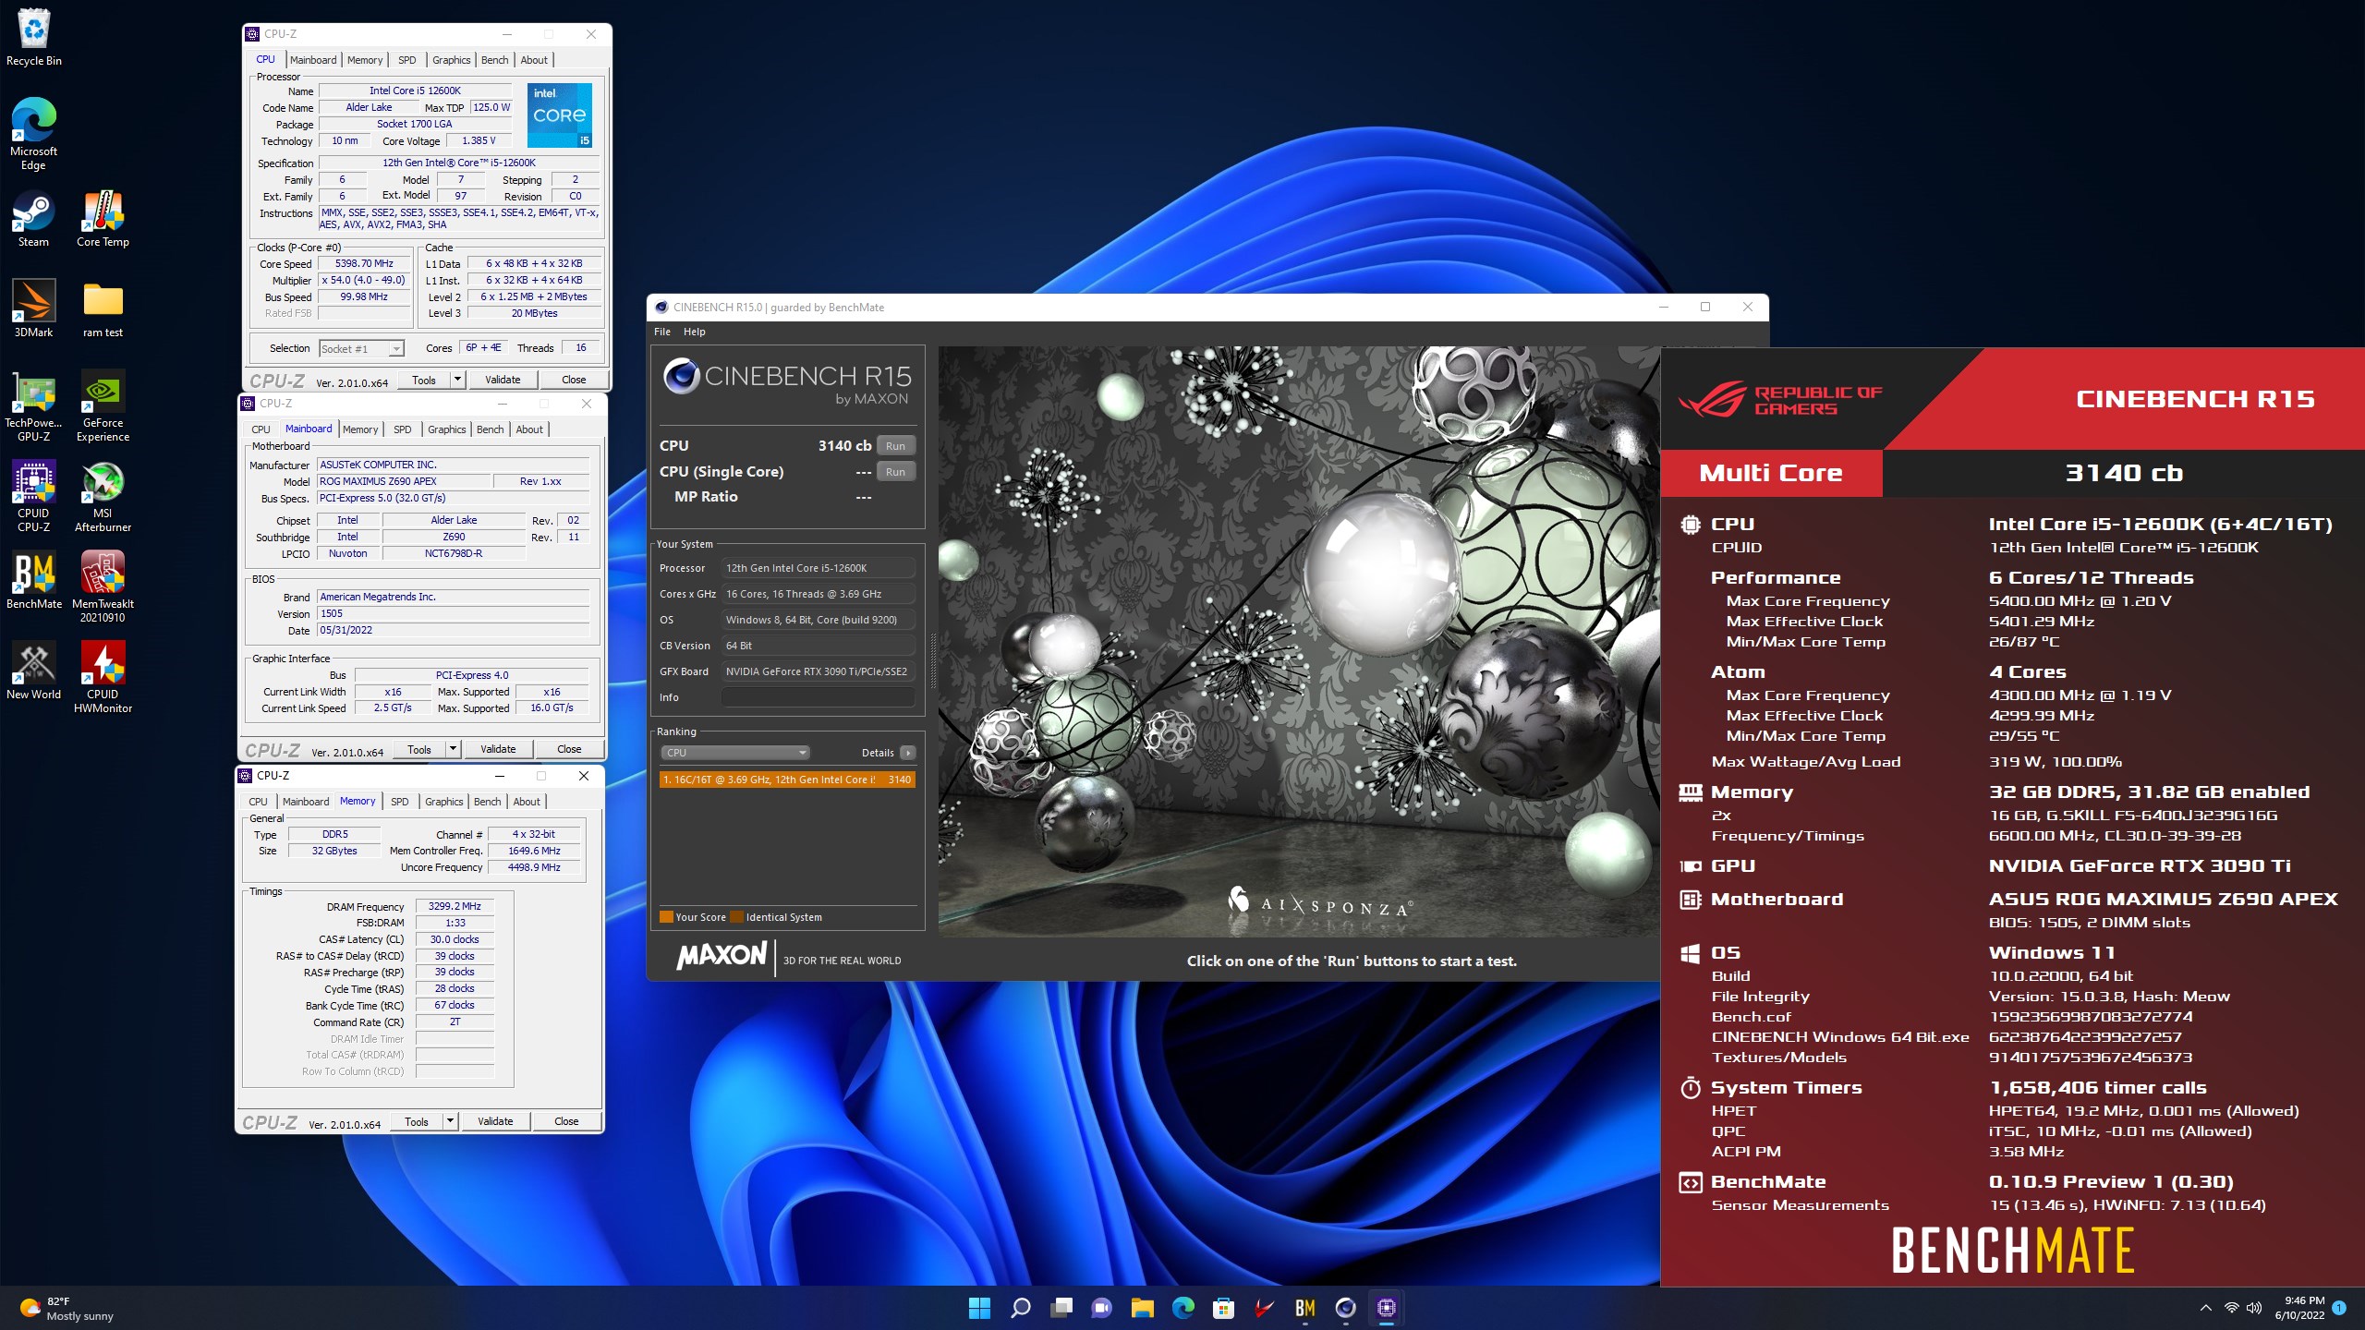Open the MemTweakIt 20210910 desktop icon

coord(103,587)
